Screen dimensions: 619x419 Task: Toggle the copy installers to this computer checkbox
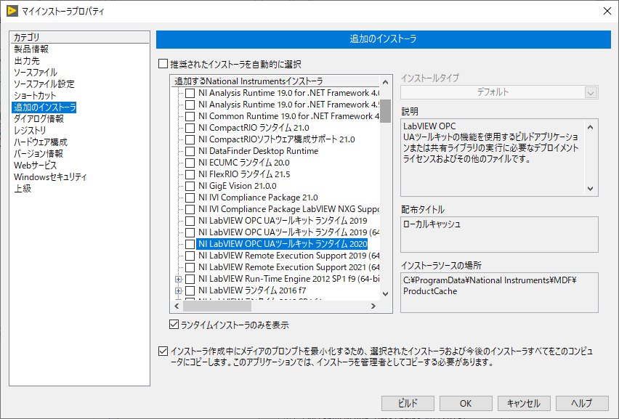pos(163,351)
